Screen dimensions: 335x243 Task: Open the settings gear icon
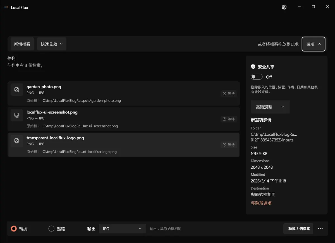pyautogui.click(x=284, y=7)
